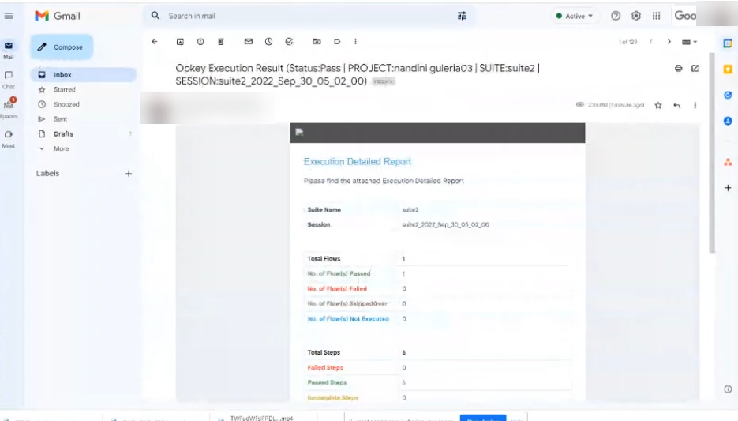Archive this email
Viewport: 738px width, 421px height.
(x=180, y=41)
